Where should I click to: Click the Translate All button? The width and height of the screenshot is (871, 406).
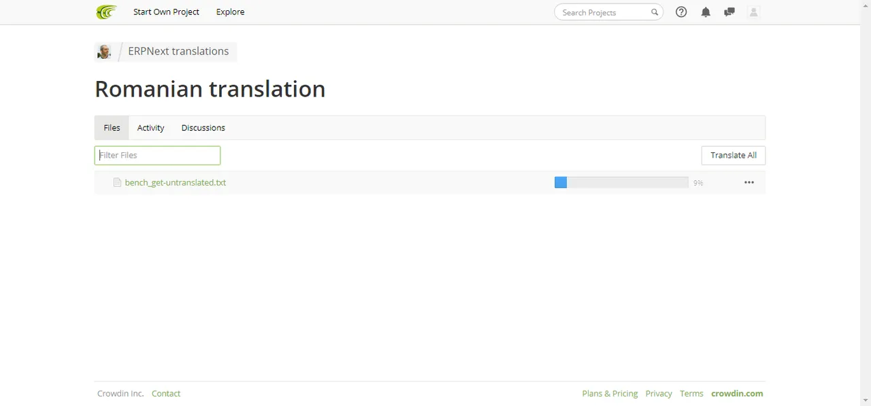click(x=734, y=155)
